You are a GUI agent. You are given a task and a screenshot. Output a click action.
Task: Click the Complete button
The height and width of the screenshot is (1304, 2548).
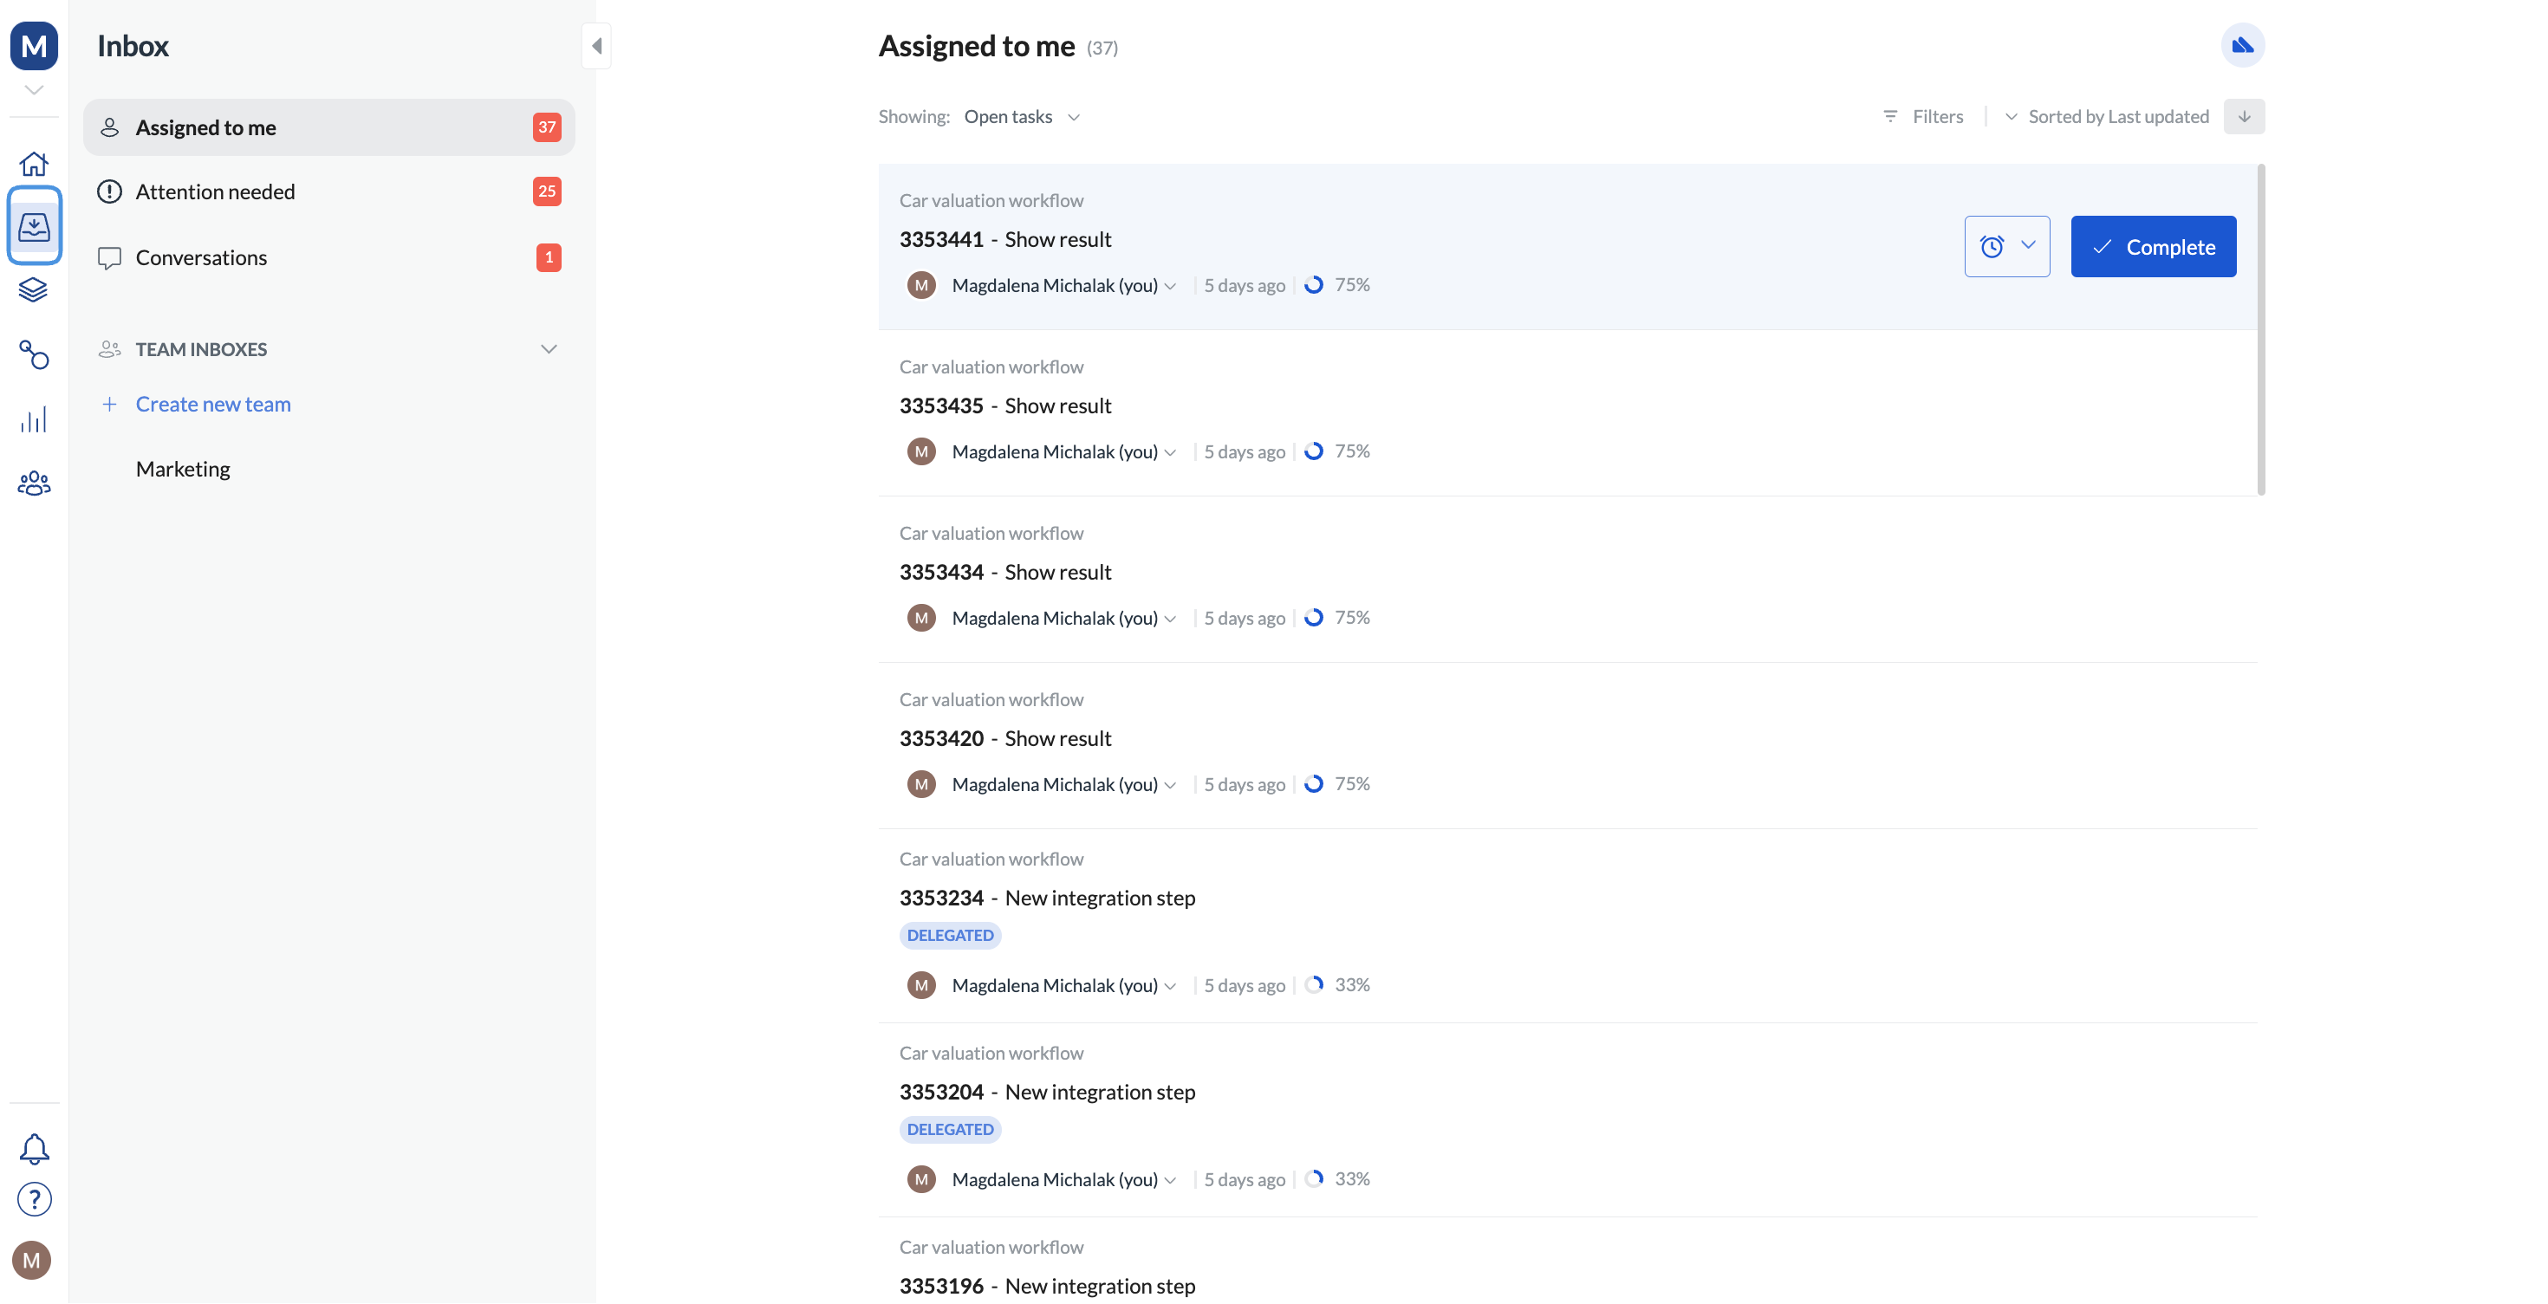pos(2152,246)
